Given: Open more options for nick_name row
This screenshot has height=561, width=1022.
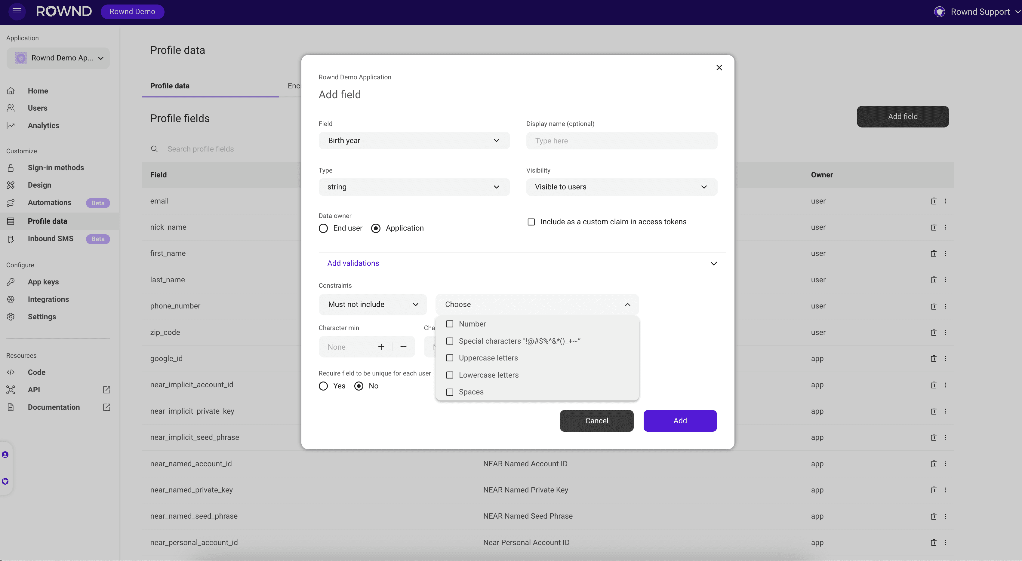Looking at the screenshot, I should point(945,227).
